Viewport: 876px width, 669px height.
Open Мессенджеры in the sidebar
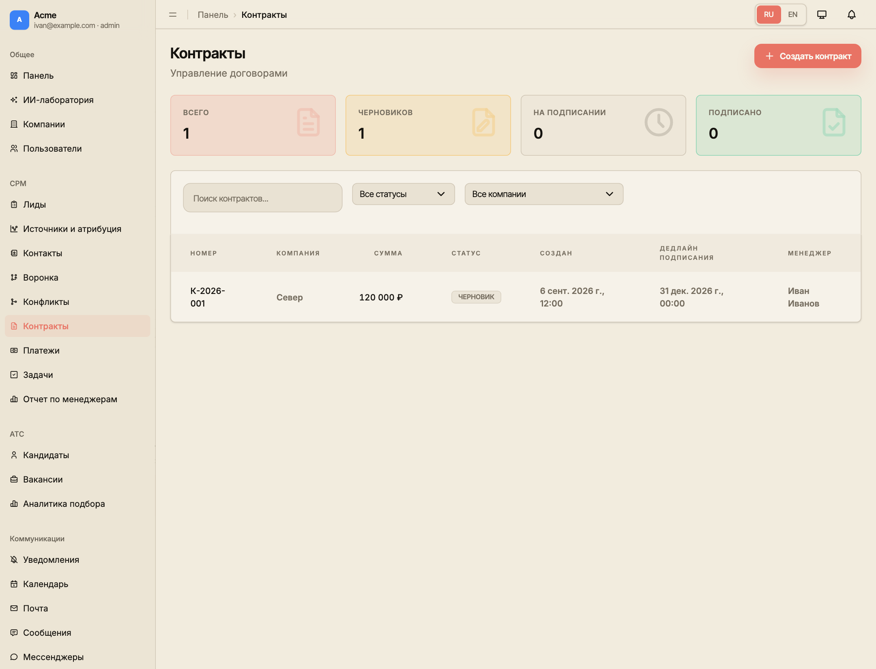77,657
